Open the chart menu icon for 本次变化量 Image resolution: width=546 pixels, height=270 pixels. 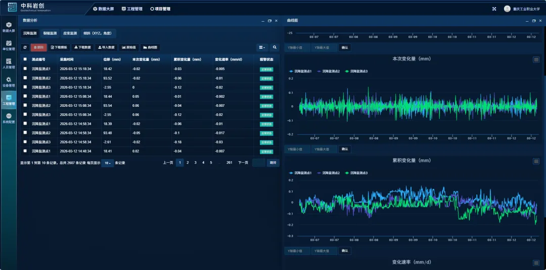point(536,59)
